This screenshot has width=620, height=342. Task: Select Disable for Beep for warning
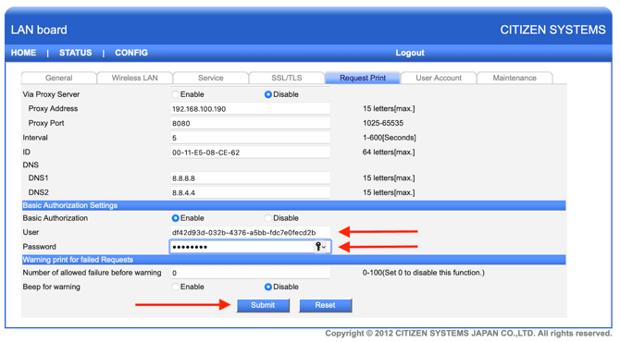268,287
